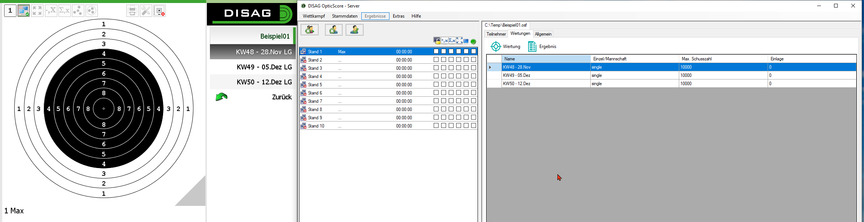Viewport: 864px width, 222px height.
Task: Tick the last checkbox in Stand 1 row
Action: click(473, 51)
